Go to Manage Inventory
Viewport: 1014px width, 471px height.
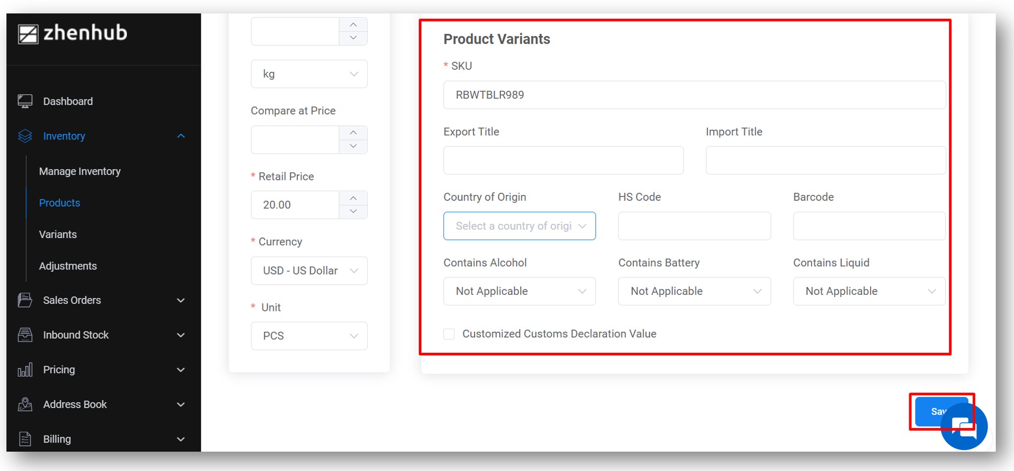[x=80, y=171]
